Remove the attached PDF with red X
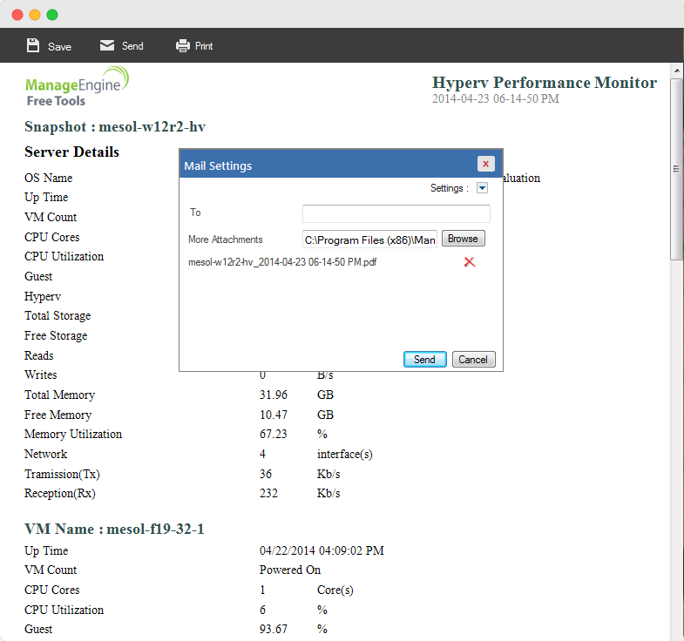 [470, 261]
